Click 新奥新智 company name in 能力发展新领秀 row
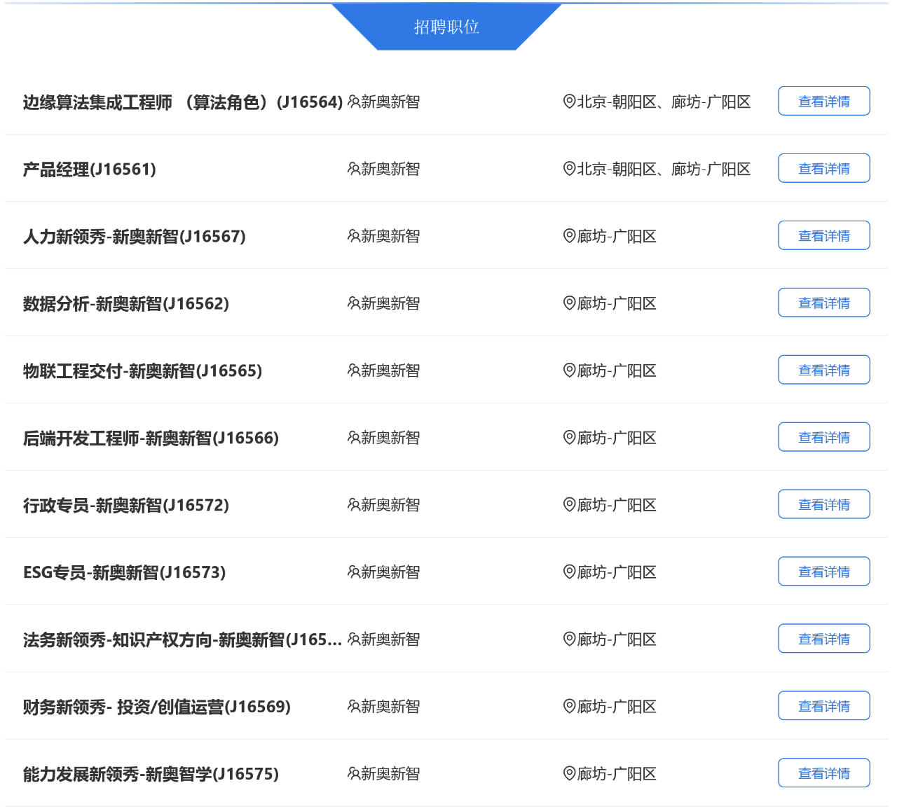 (x=390, y=774)
